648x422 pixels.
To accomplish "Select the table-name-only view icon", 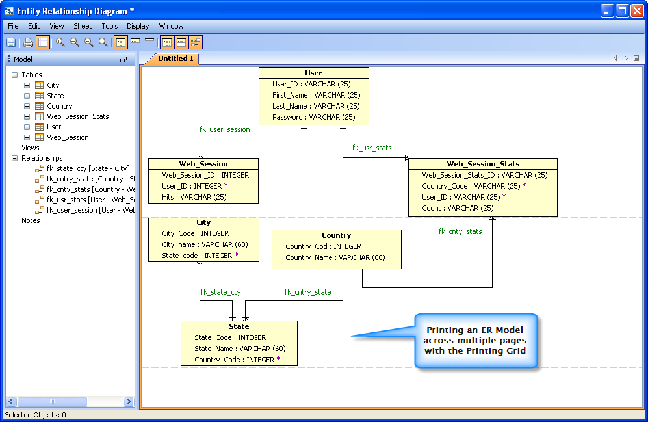I will [149, 40].
